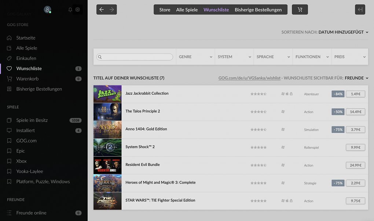The height and width of the screenshot is (221, 374).
Task: Click STAR WARS TIE Fighter Special Edition title
Action: coord(160,200)
